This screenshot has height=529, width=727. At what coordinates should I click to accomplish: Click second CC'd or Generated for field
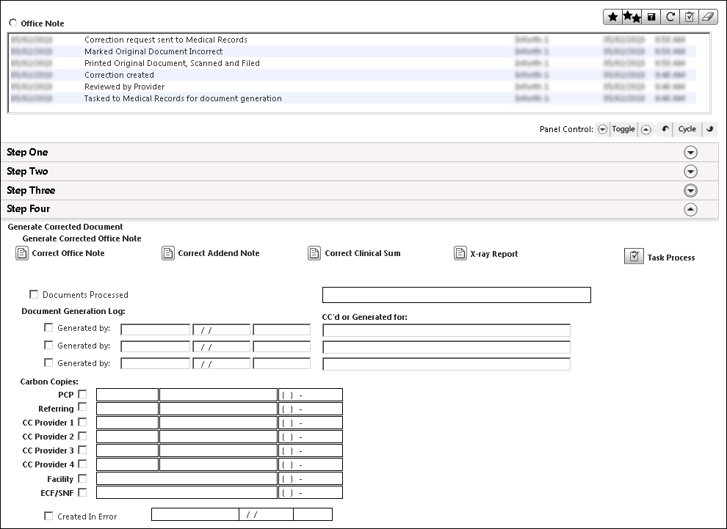click(446, 347)
